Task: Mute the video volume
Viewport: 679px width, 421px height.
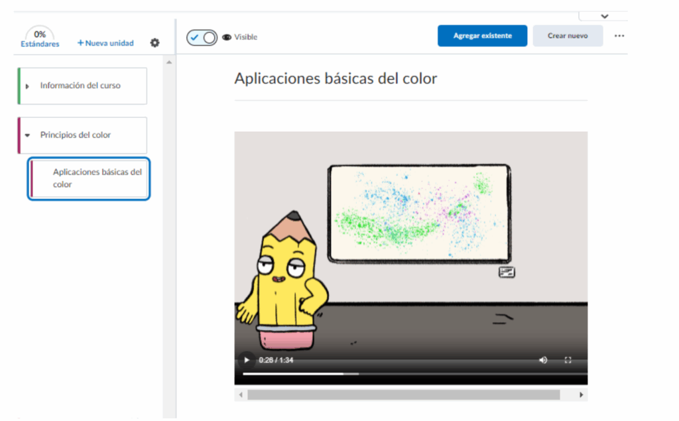Action: pyautogui.click(x=543, y=360)
